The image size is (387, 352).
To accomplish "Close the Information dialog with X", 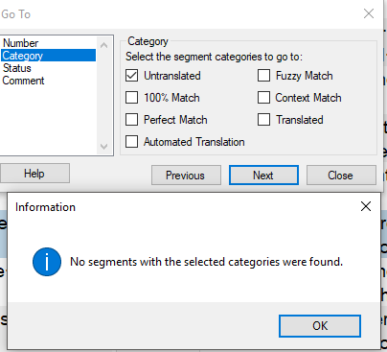I will coord(366,206).
